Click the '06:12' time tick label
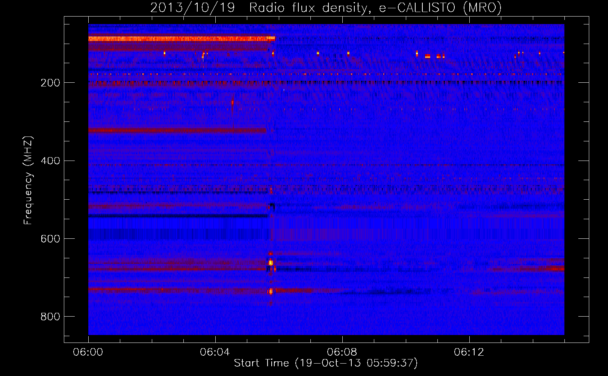This screenshot has height=376, width=608. [469, 352]
